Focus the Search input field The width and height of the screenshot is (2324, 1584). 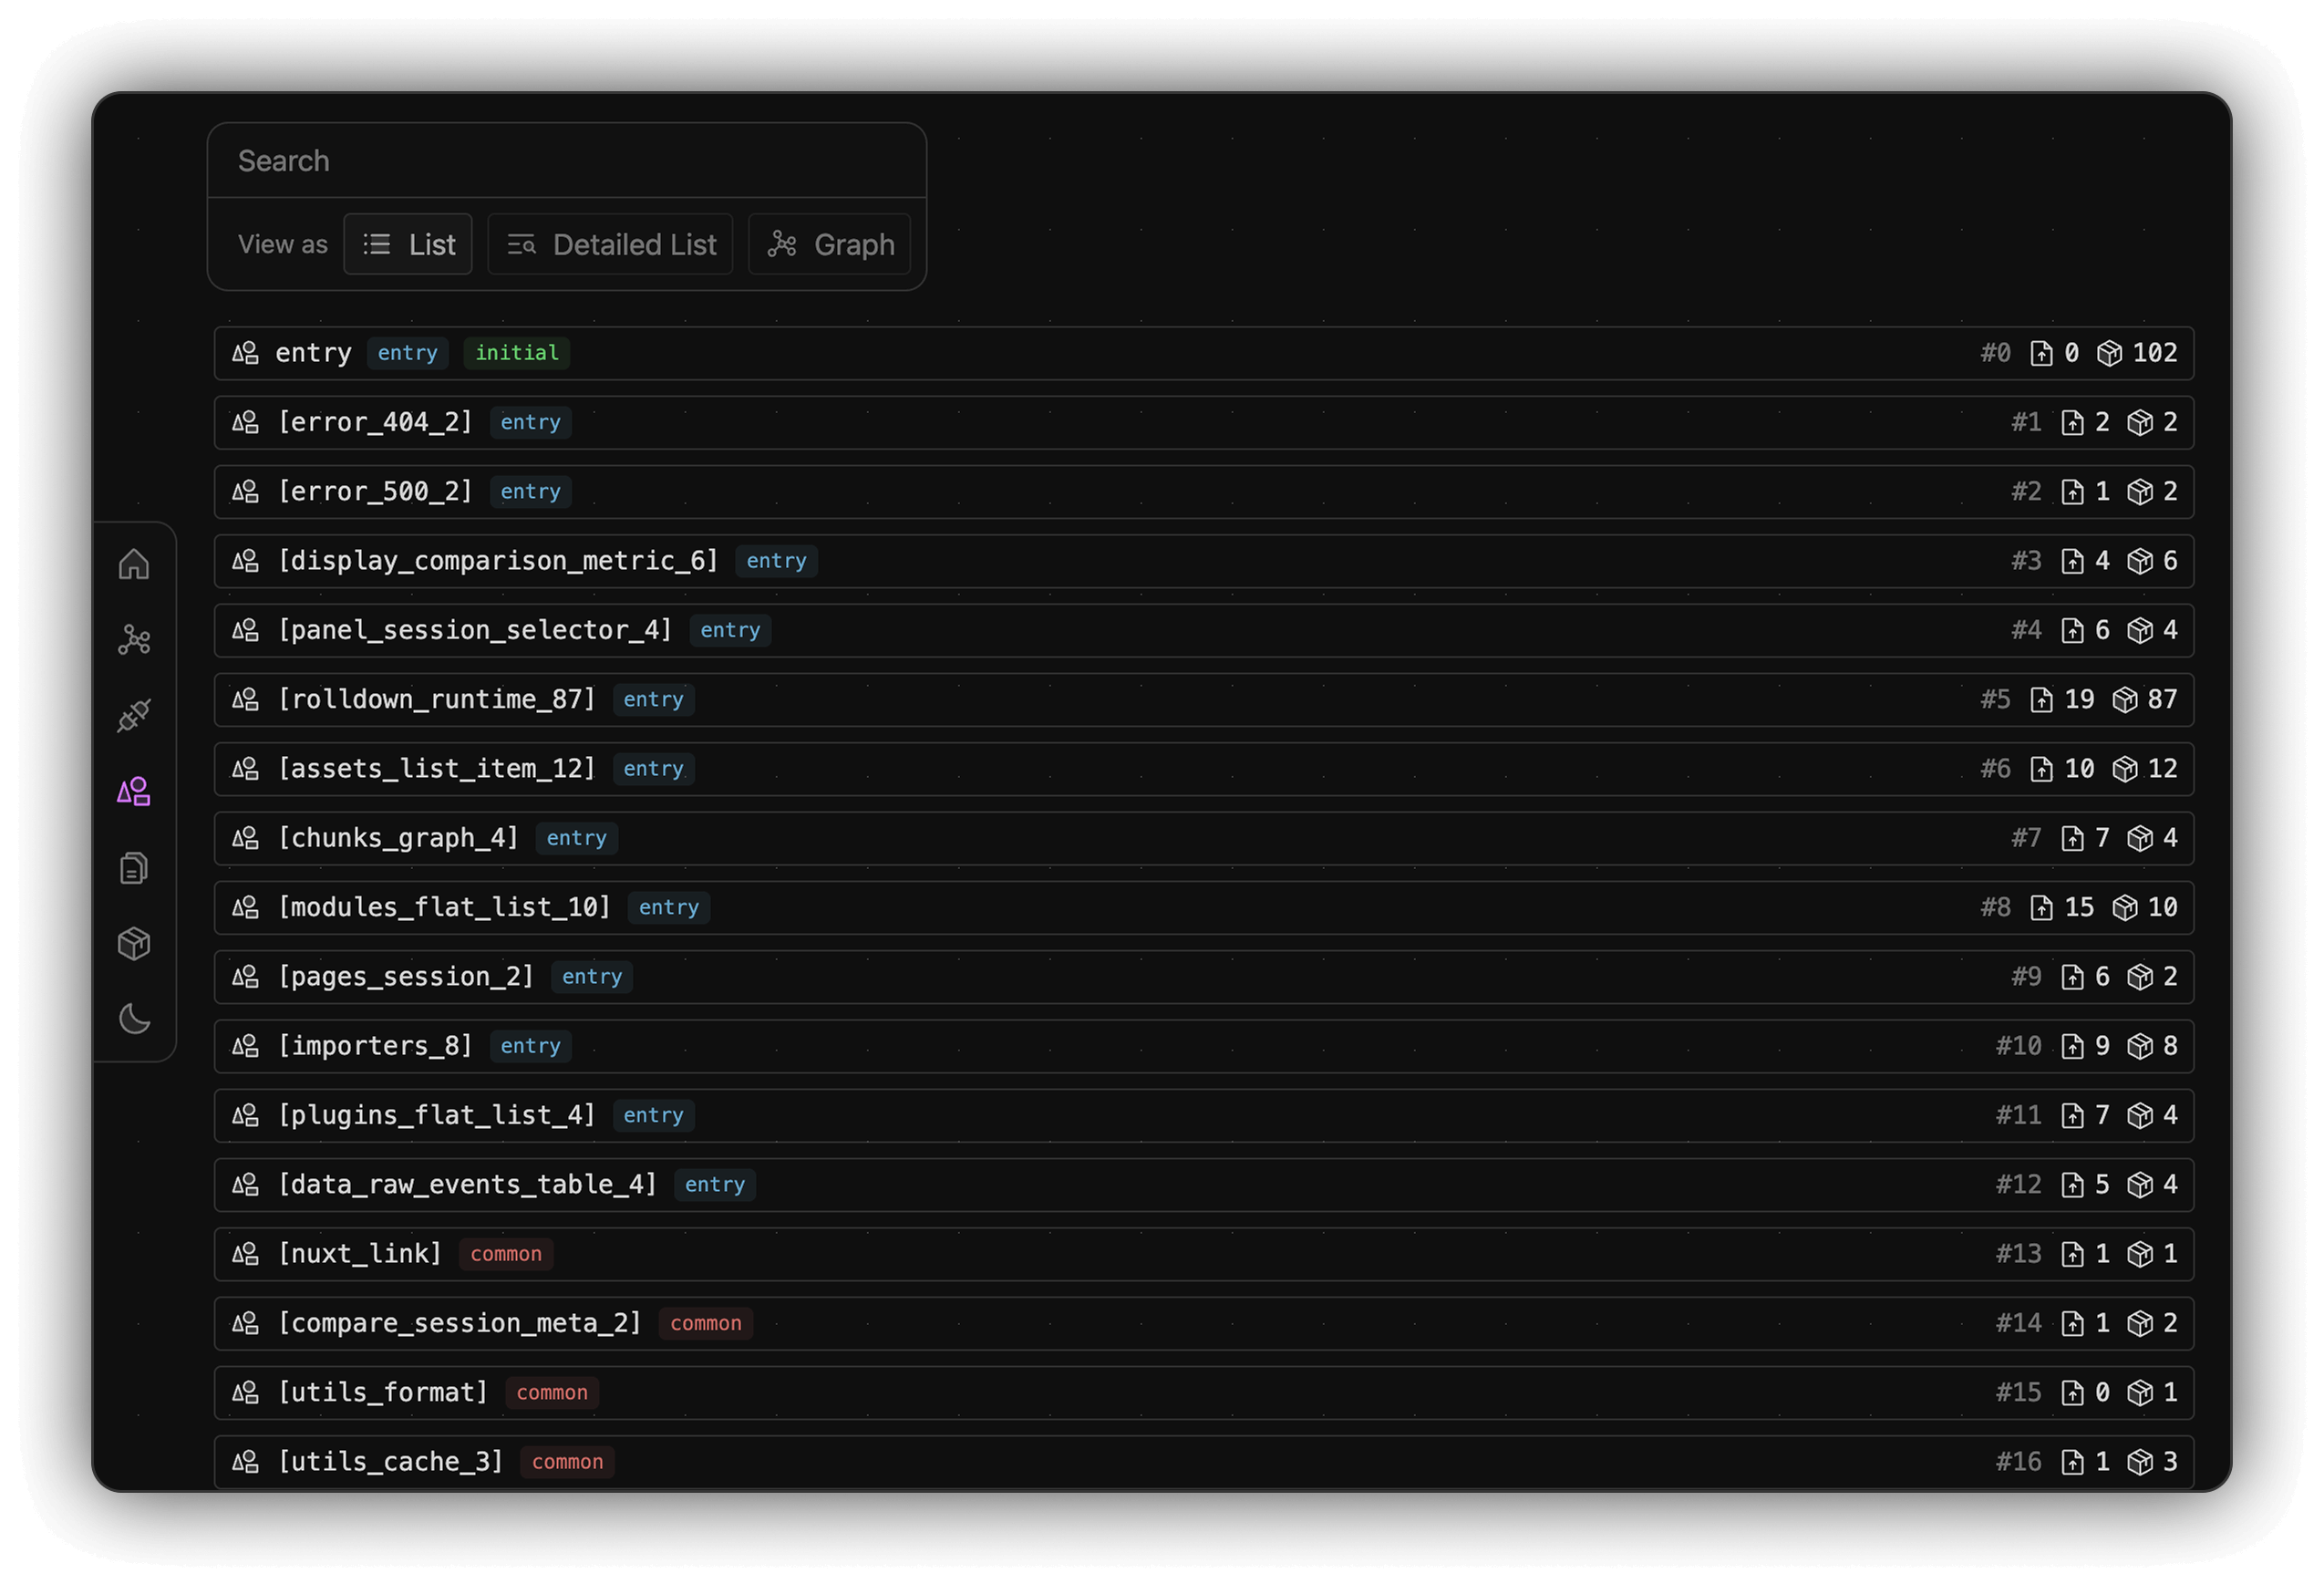tap(566, 161)
